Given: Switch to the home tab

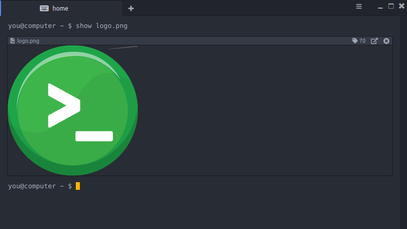Looking at the screenshot, I should coord(62,8).
